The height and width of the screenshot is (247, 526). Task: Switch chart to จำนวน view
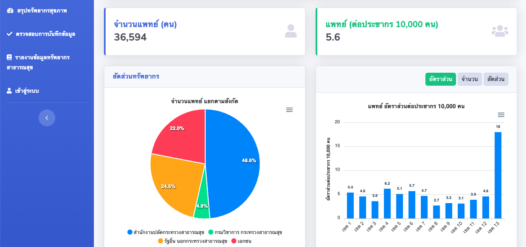[x=469, y=79]
